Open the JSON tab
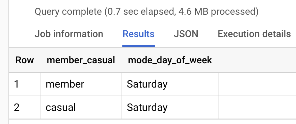Image resolution: width=296 pixels, height=124 pixels. 186,34
